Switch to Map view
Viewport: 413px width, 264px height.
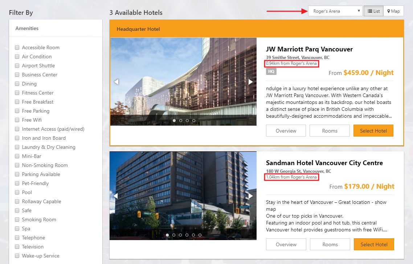tap(393, 11)
